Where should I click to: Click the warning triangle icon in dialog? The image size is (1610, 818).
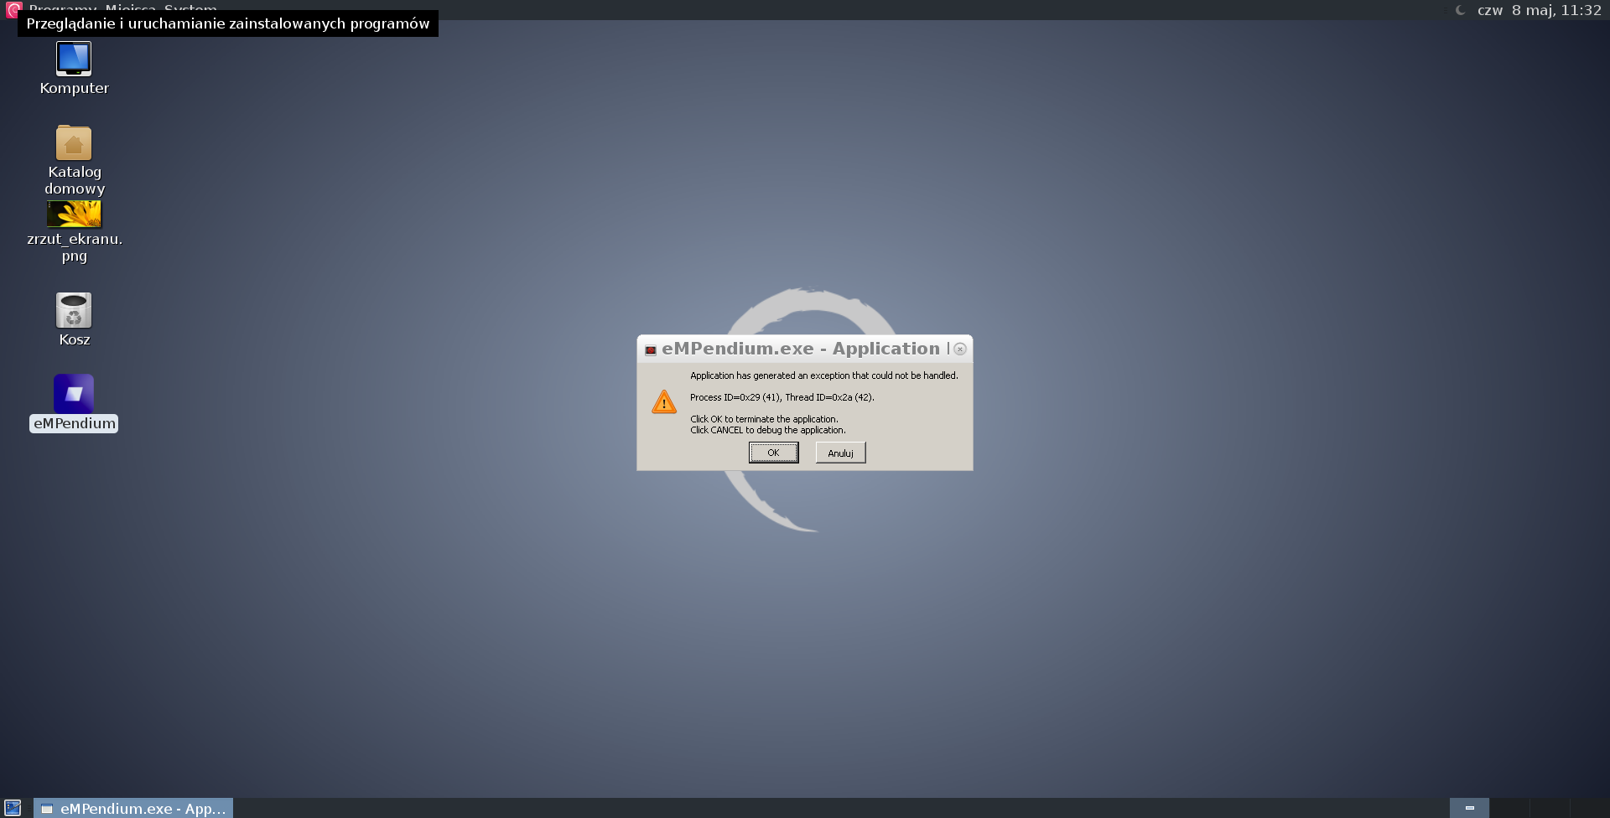click(664, 402)
